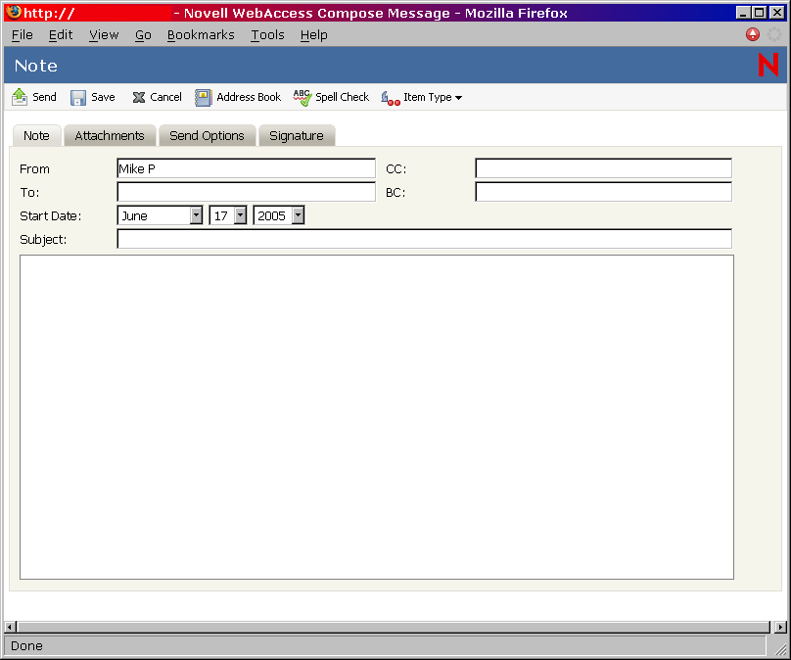
Task: Open the Bookmarks menu
Action: coord(201,35)
